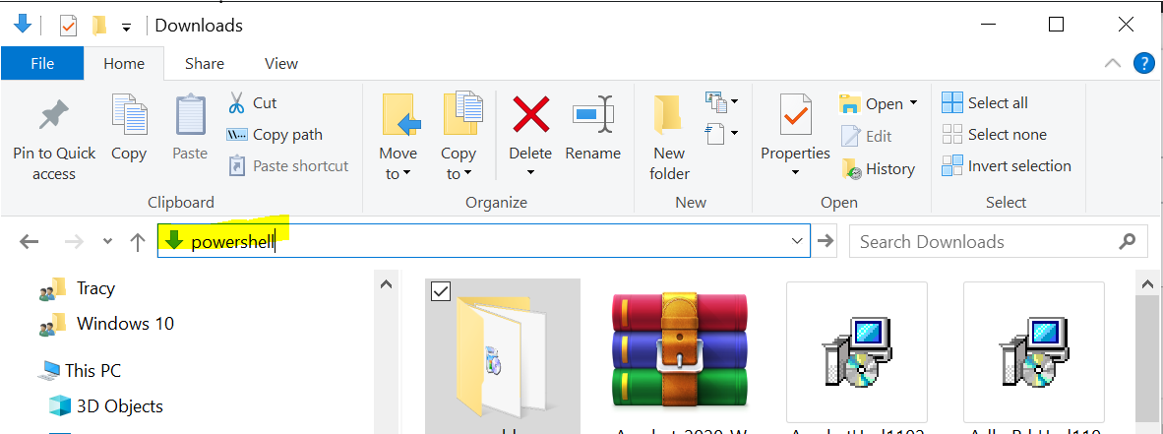Open the address bar history dropdown
The width and height of the screenshot is (1163, 434).
(x=797, y=241)
